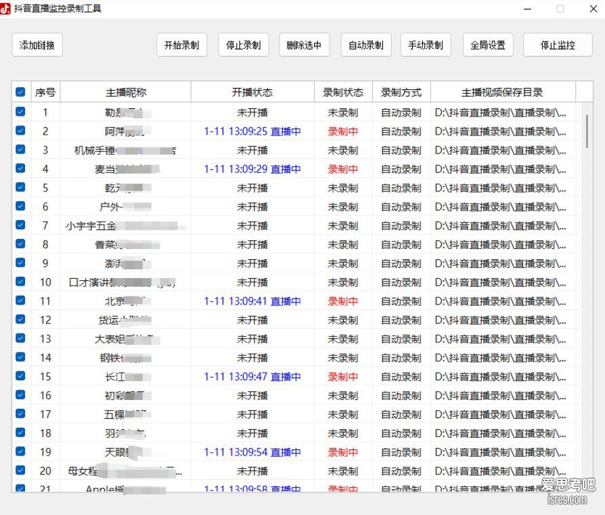Click the 录制状态 column header

point(343,92)
